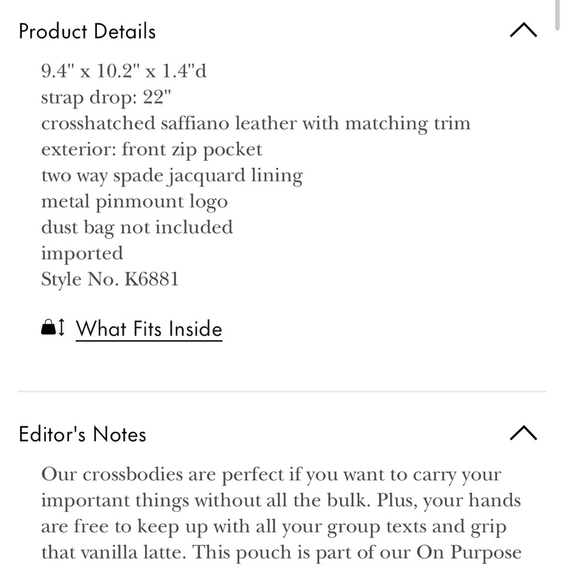564x564 pixels.
Task: Click the Style No. K6881 text
Action: point(110,279)
